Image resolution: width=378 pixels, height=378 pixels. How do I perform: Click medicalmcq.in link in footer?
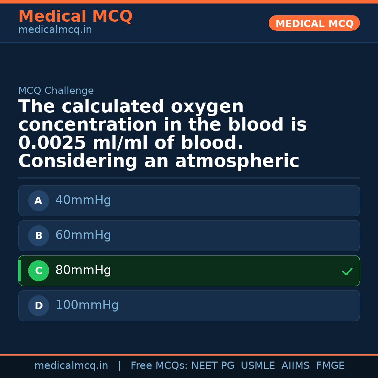tap(71, 365)
